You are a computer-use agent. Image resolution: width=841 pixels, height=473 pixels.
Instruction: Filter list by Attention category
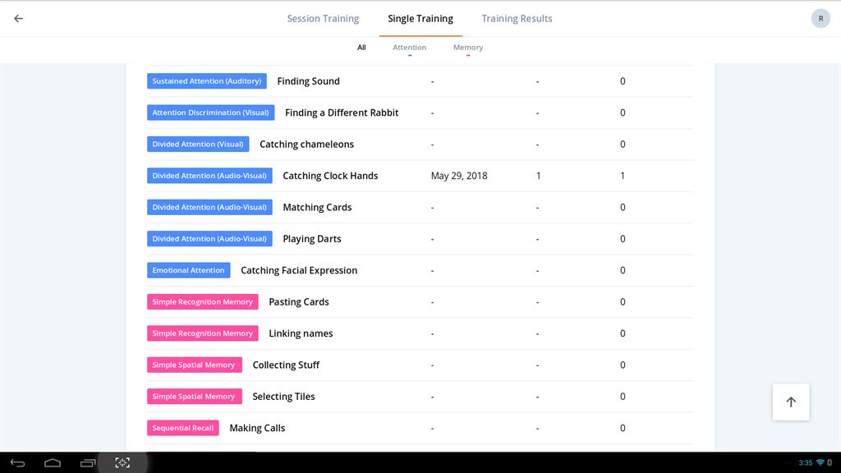409,48
